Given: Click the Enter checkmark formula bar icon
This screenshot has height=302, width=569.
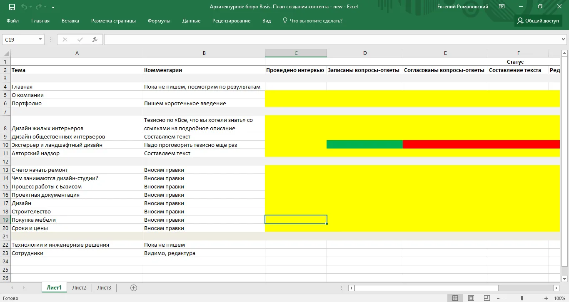Looking at the screenshot, I should pos(80,40).
